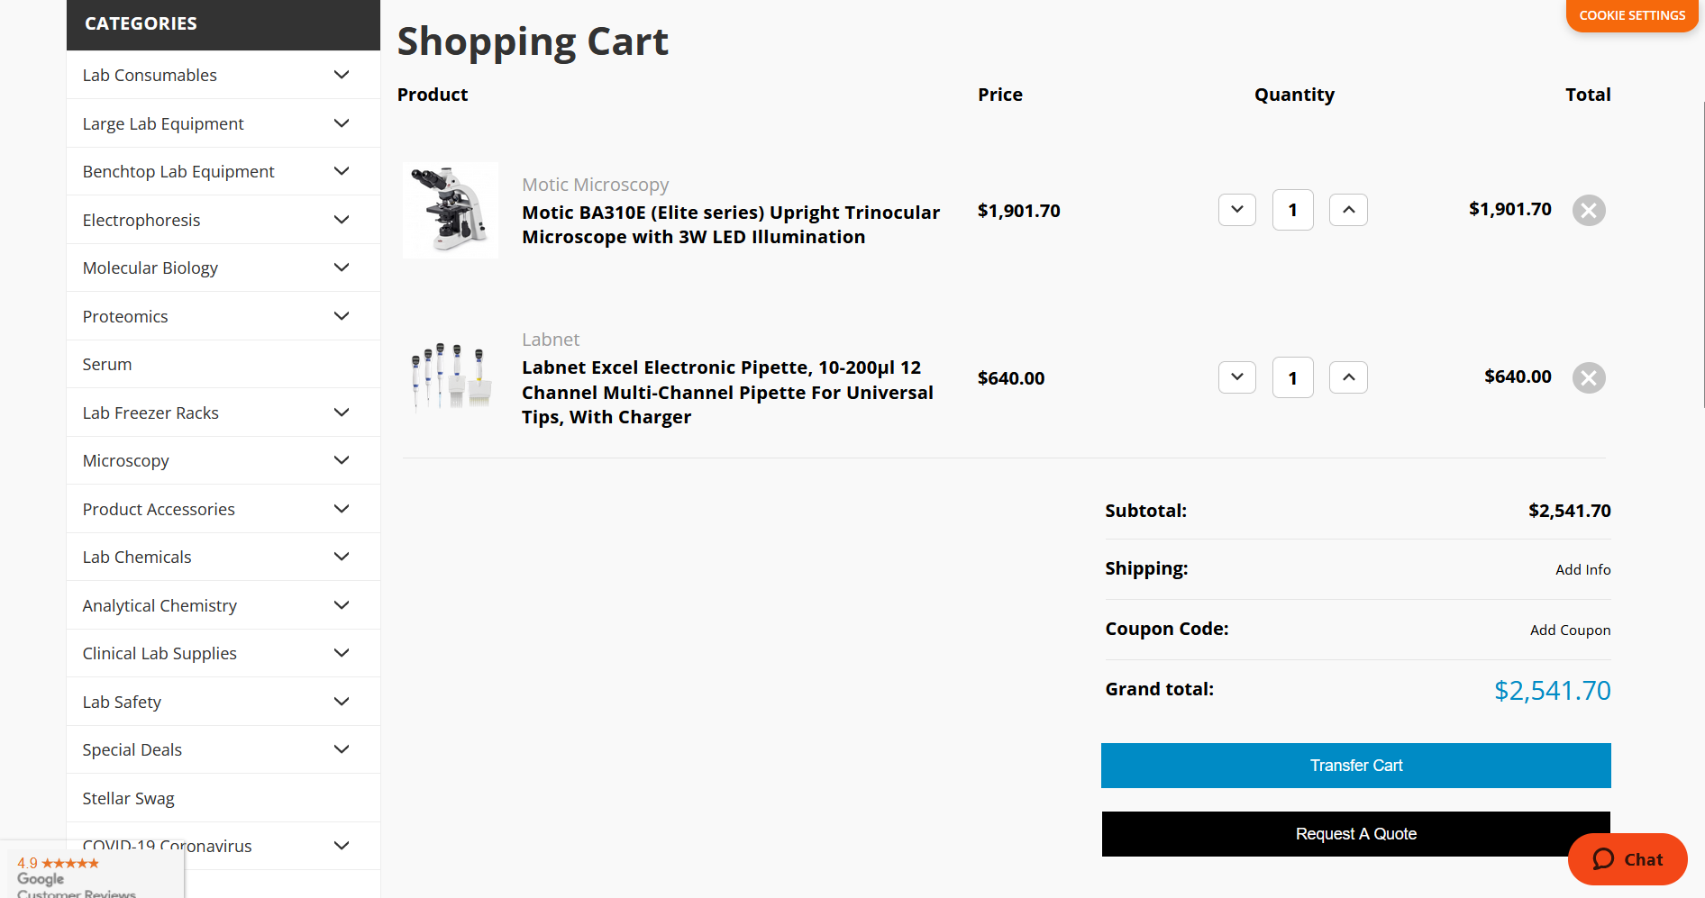1705x898 pixels.
Task: Open Google Customer Reviews badge
Action: (x=92, y=871)
